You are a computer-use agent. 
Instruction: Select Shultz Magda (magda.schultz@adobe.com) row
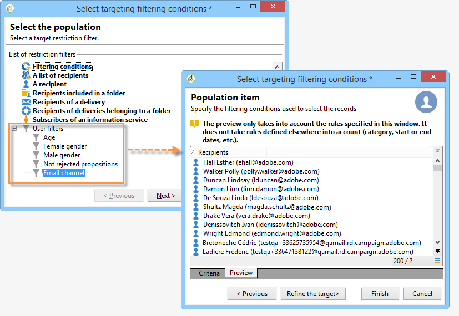point(267,207)
